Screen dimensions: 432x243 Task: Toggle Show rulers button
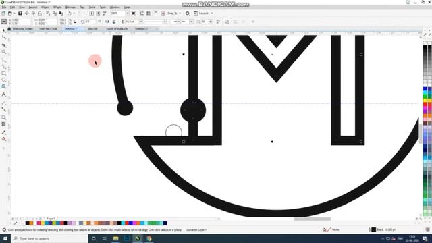[x=142, y=13]
